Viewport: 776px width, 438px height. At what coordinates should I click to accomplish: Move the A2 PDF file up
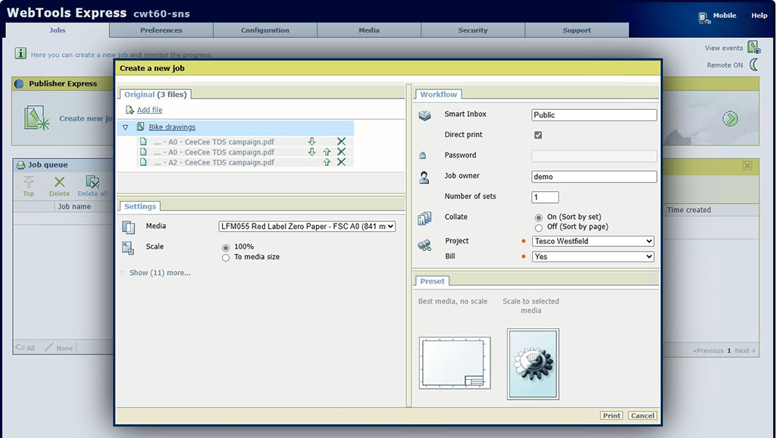(327, 162)
